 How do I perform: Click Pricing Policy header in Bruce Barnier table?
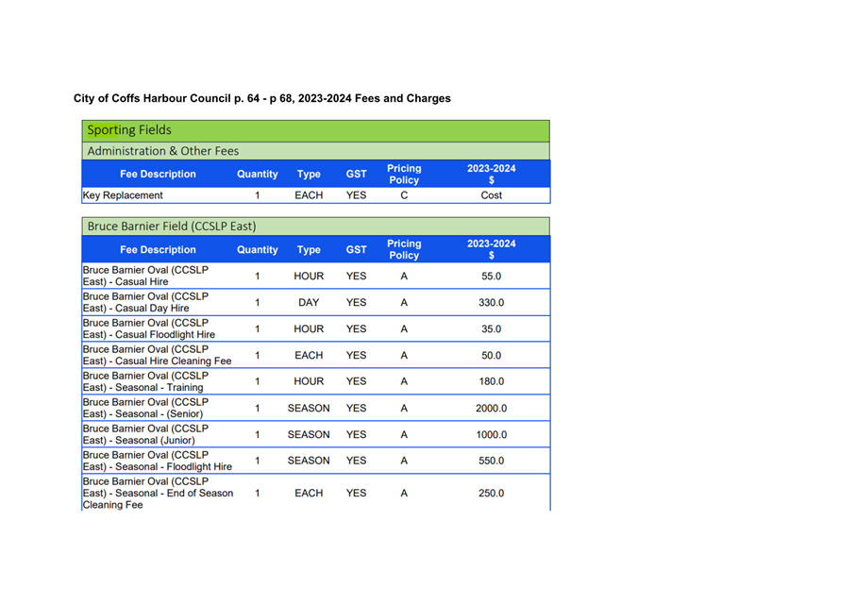(404, 249)
